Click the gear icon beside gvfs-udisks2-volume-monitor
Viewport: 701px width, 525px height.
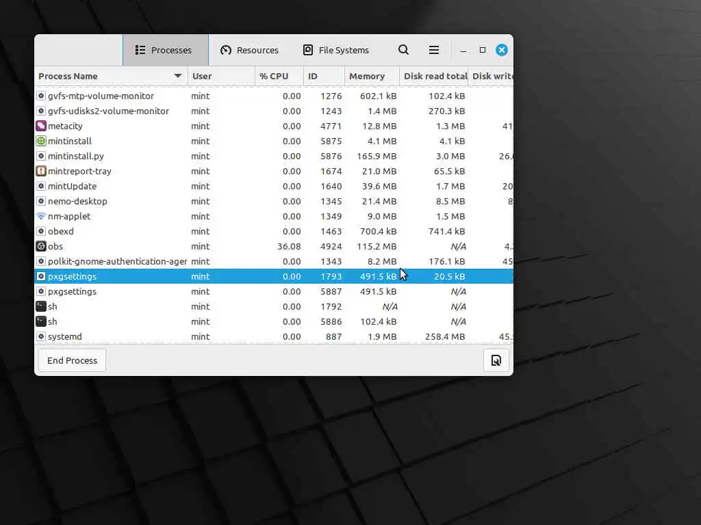coord(41,111)
